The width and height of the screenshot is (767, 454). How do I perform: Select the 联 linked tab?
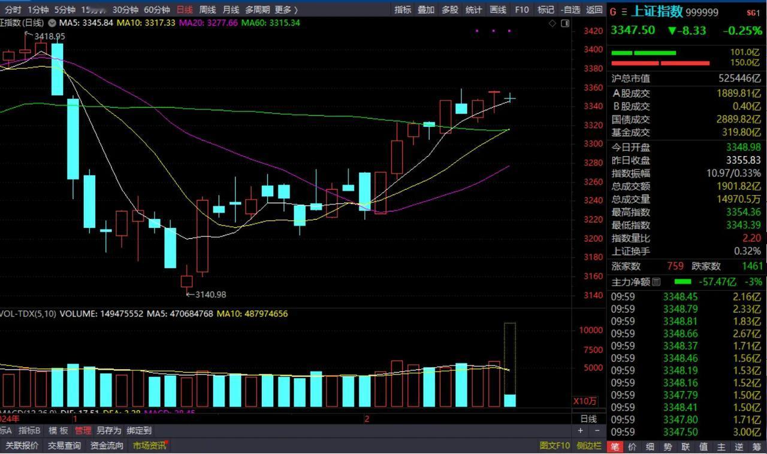click(686, 447)
